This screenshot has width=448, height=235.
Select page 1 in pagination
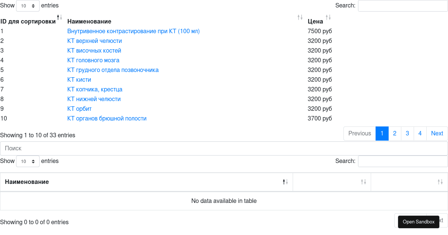(x=382, y=133)
